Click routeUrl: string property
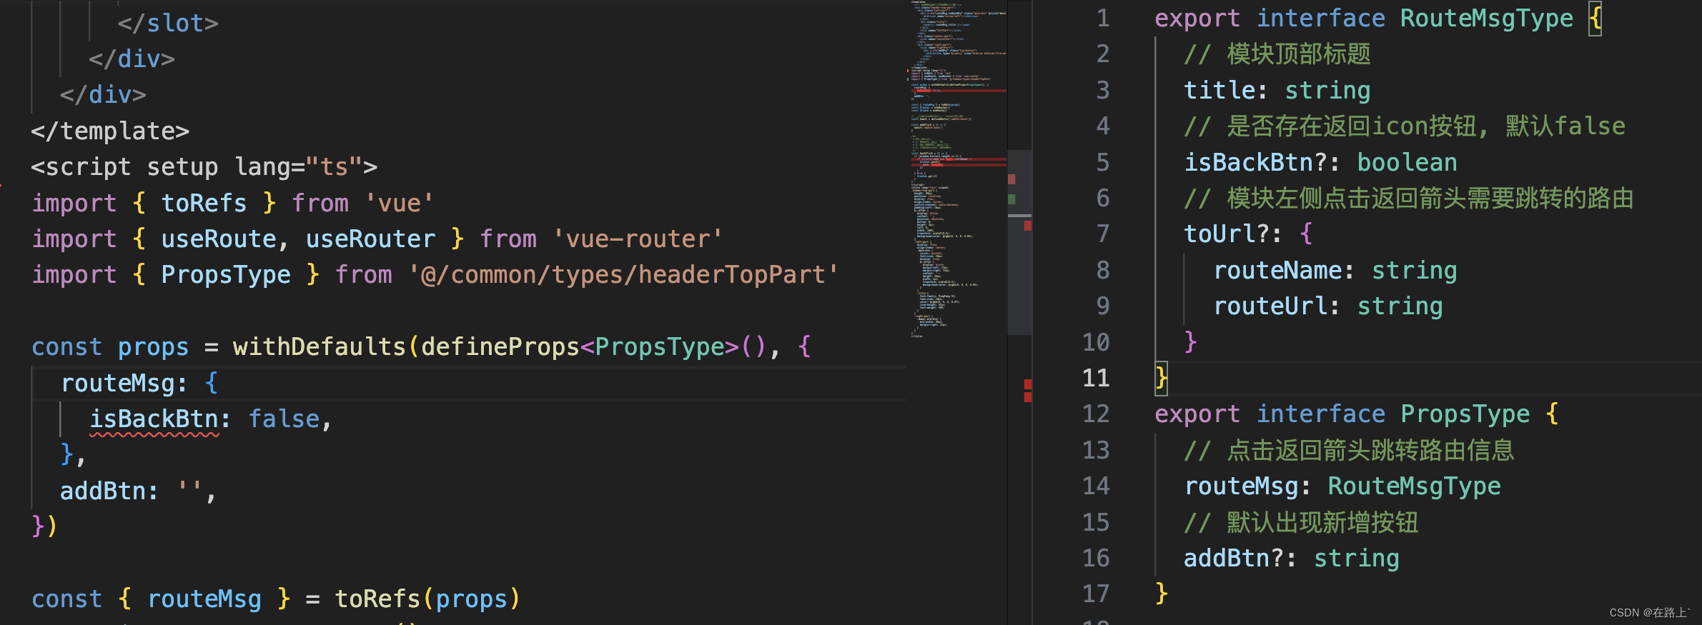This screenshot has width=1702, height=625. (x=1328, y=306)
